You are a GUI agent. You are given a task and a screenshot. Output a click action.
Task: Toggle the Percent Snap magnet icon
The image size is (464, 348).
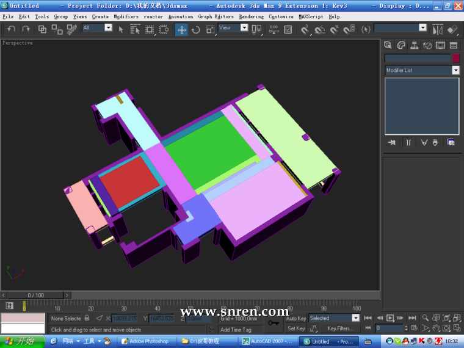tap(334, 29)
